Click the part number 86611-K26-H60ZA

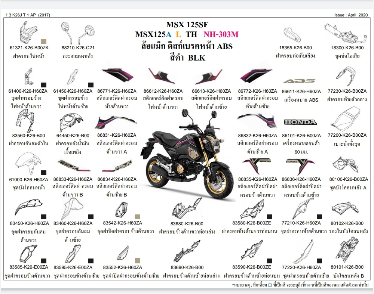point(301,92)
